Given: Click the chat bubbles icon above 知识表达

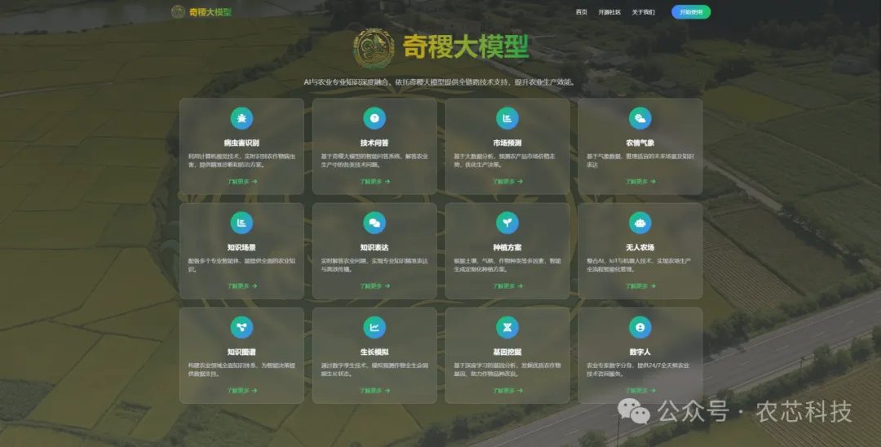Looking at the screenshot, I should click(x=374, y=223).
